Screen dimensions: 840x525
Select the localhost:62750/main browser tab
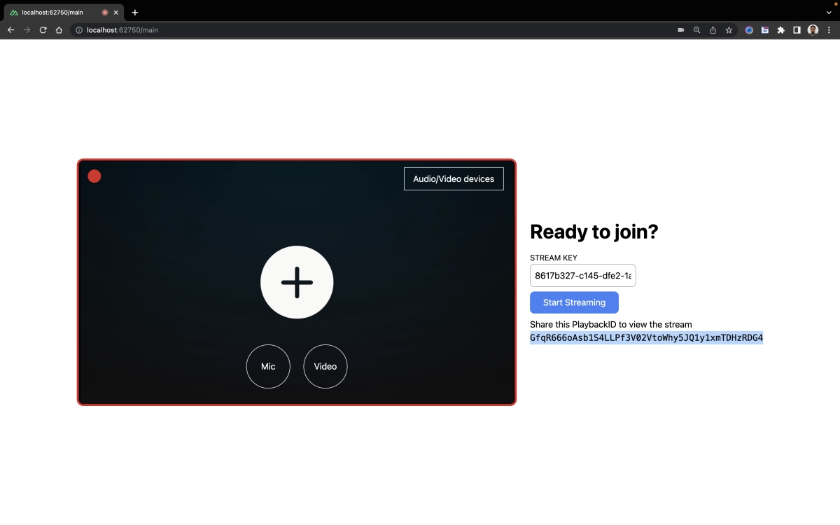pos(64,13)
